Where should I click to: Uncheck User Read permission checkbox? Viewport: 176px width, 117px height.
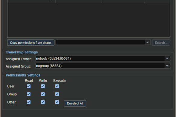tap(29, 86)
